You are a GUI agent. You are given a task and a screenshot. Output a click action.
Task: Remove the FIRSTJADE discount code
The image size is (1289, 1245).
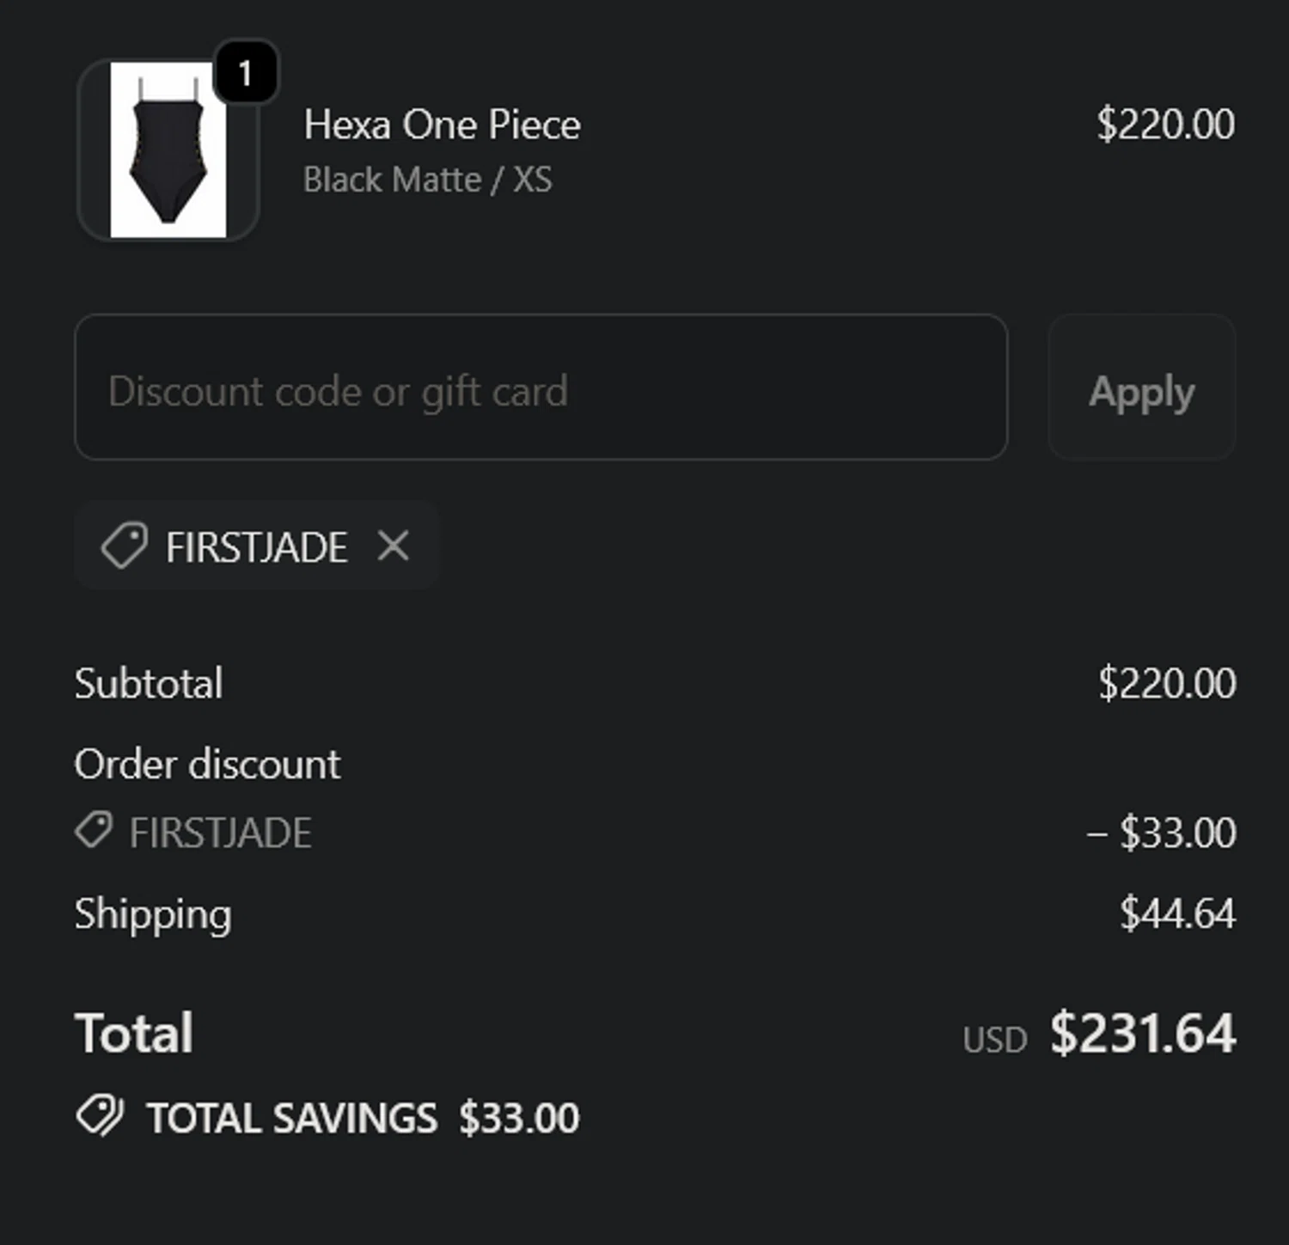pyautogui.click(x=394, y=546)
